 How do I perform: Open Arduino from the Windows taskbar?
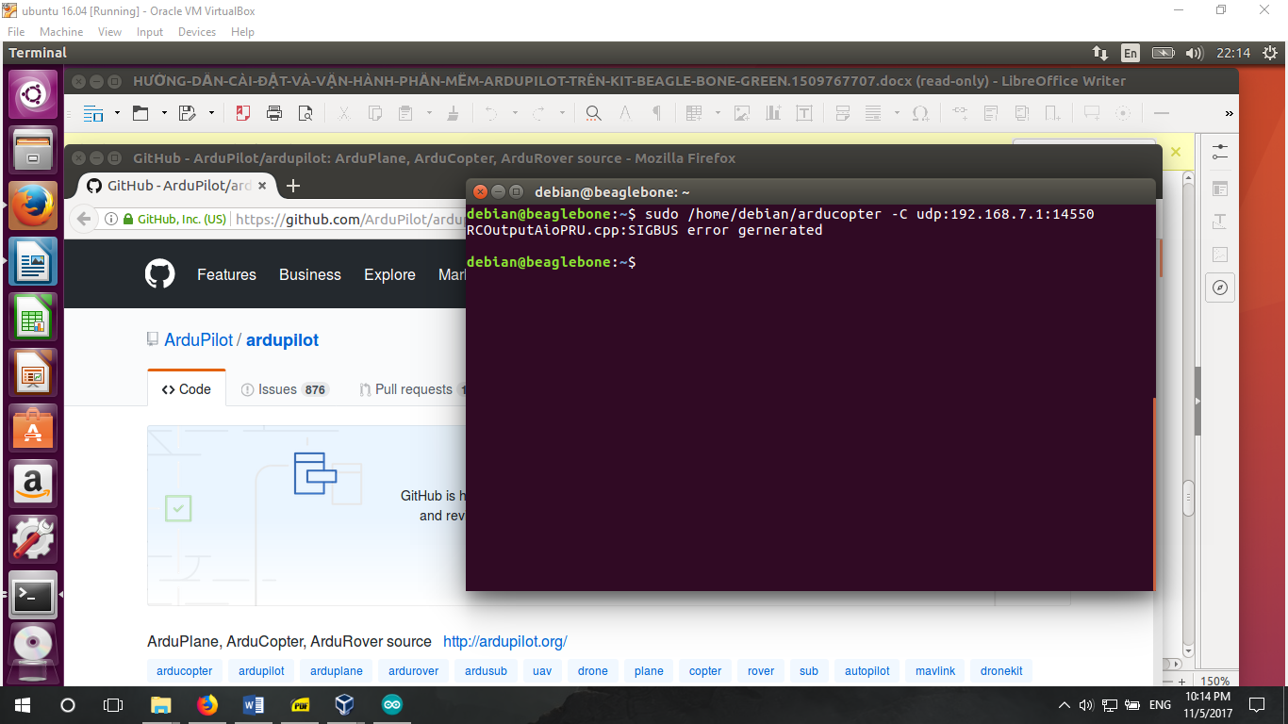391,704
